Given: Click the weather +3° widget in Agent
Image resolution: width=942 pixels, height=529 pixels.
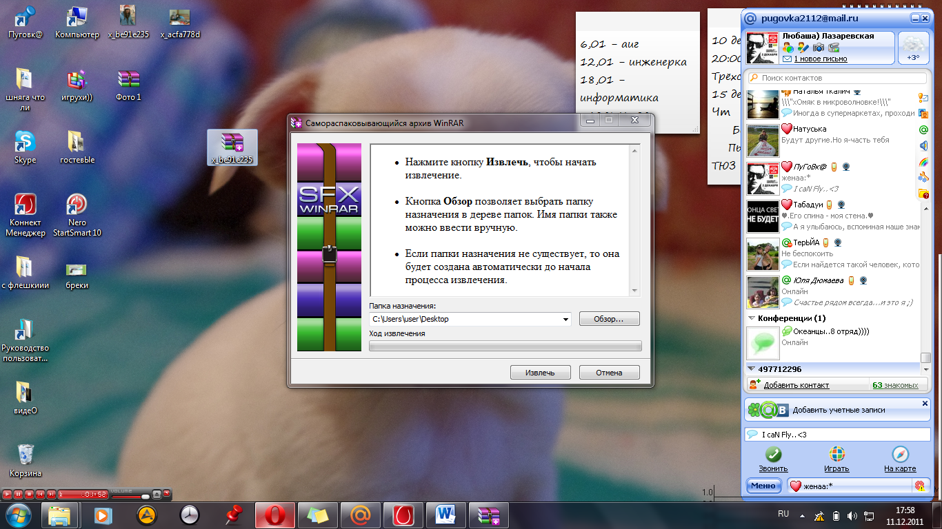Looking at the screenshot, I should click(x=914, y=48).
